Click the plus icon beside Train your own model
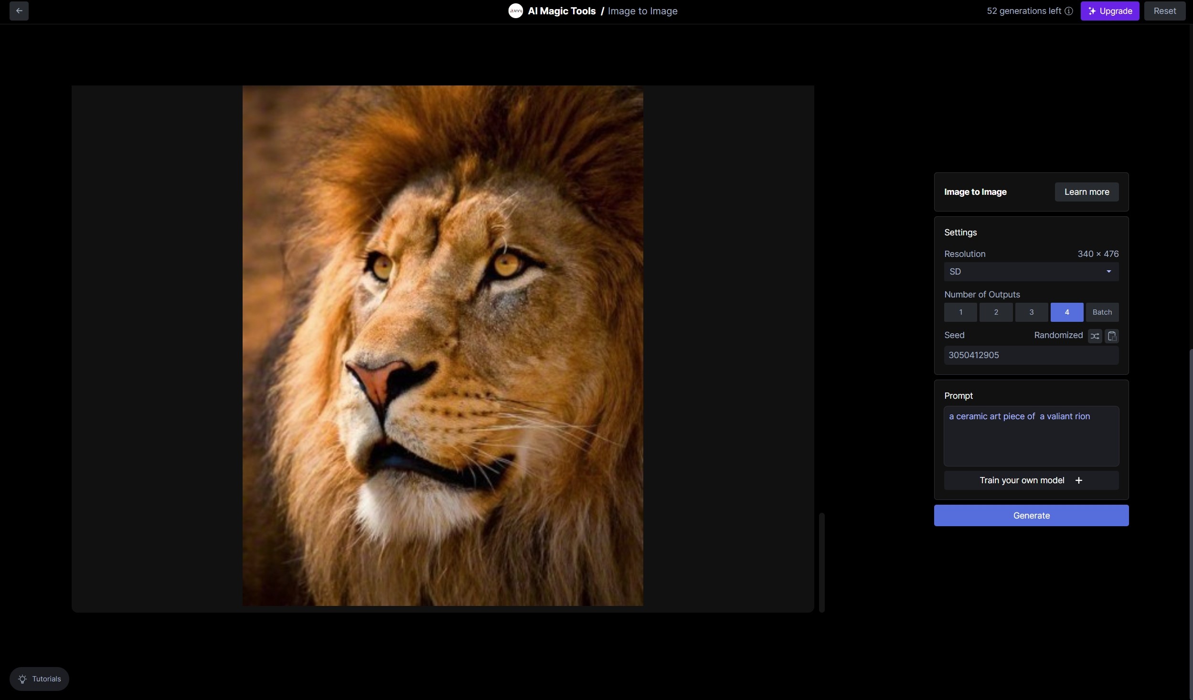Screen dimensions: 1193x700 coord(1078,480)
